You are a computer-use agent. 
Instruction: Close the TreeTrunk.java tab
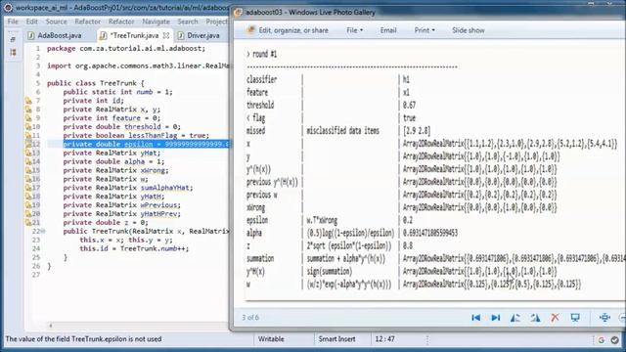click(x=166, y=35)
